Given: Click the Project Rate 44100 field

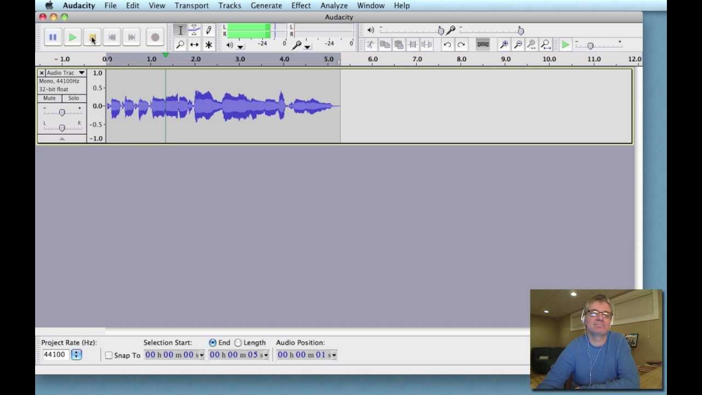Looking at the screenshot, I should point(57,354).
